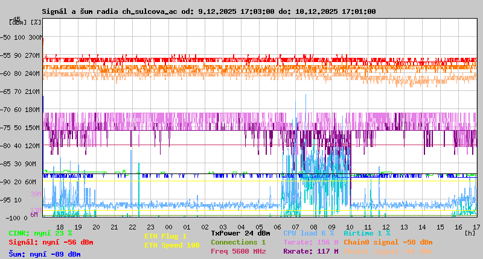The width and height of the screenshot is (483, 259).
Task: Click hour label '02' on time axis
Action: click(x=205, y=227)
